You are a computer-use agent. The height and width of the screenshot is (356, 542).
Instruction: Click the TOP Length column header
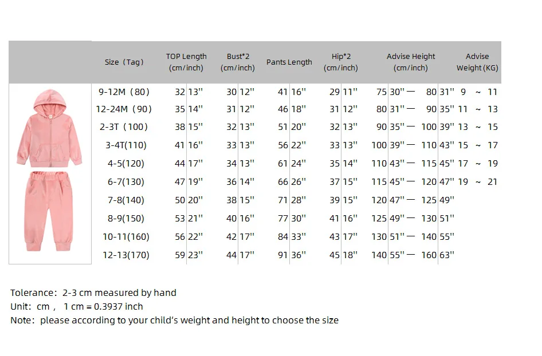[x=186, y=62]
